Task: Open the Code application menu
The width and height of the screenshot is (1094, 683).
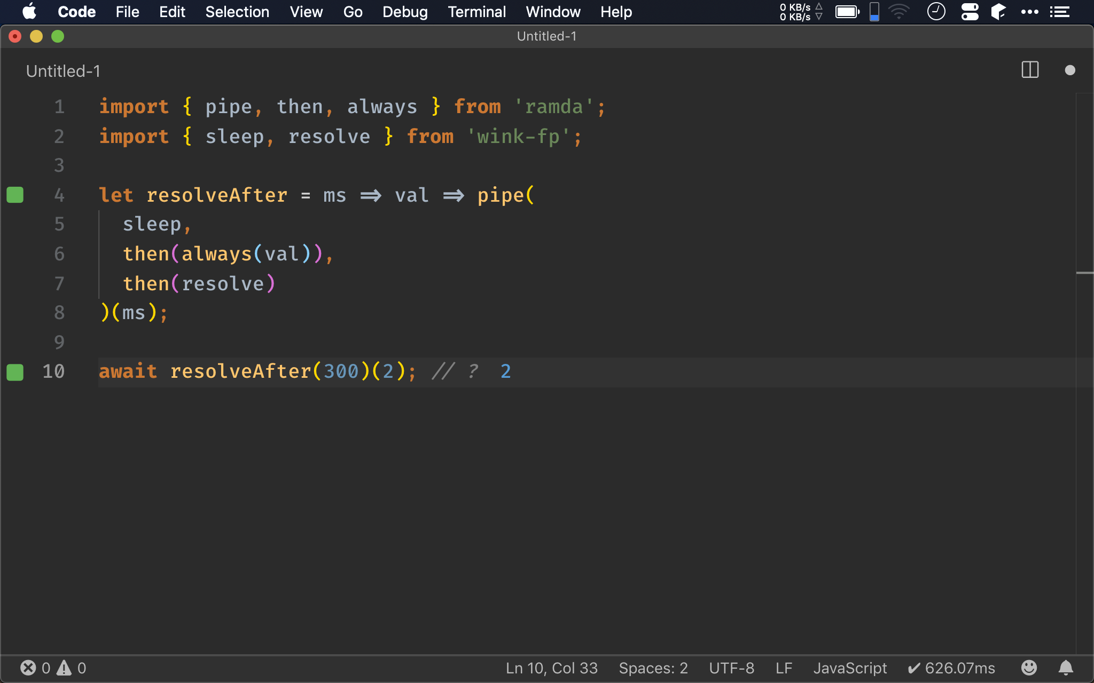Action: tap(76, 12)
